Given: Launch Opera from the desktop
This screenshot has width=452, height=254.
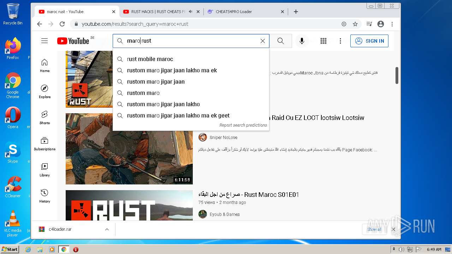Looking at the screenshot, I should pos(13,118).
